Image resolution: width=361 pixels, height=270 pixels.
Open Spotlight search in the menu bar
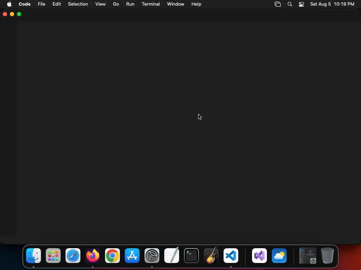290,4
